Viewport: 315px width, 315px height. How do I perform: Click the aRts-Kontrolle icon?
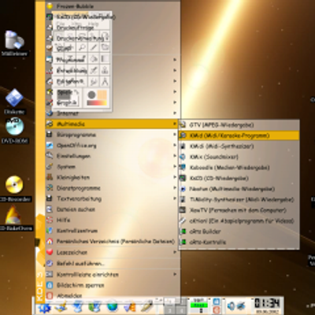(183, 242)
